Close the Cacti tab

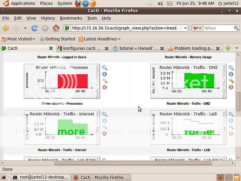(x=51, y=48)
